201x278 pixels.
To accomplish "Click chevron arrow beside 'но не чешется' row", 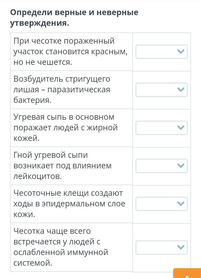I will tap(181, 52).
